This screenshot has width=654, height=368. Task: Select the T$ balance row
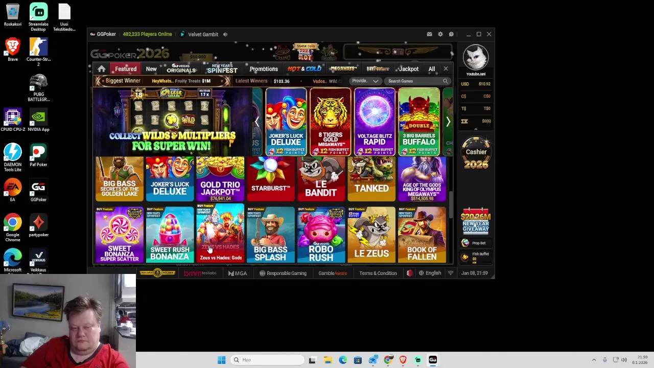coord(476,108)
